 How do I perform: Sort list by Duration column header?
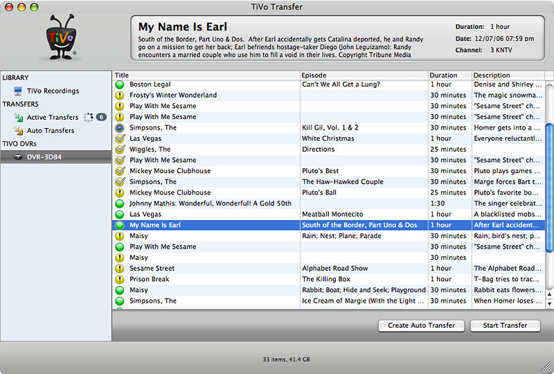click(449, 75)
